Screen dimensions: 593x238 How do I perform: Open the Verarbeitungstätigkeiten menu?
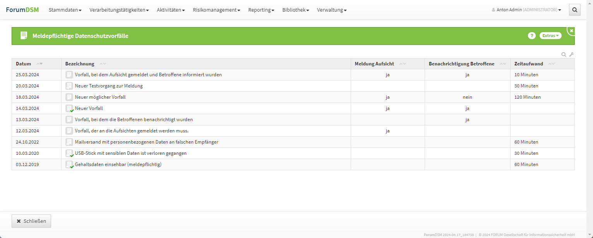click(x=119, y=10)
